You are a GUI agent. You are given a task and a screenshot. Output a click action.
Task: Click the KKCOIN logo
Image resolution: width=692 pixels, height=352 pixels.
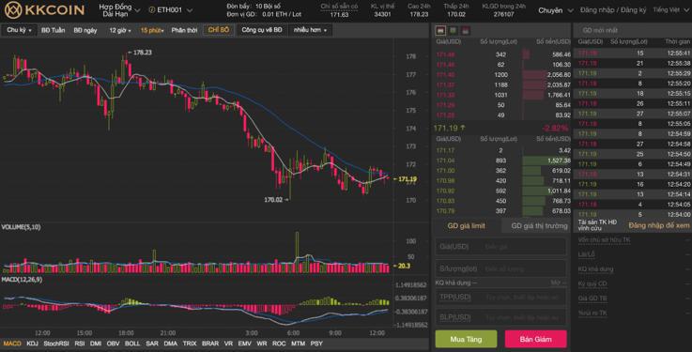click(x=44, y=9)
